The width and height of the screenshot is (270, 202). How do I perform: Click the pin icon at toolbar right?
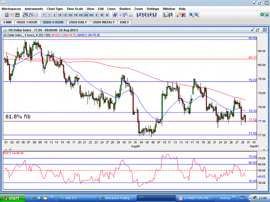tap(267, 15)
